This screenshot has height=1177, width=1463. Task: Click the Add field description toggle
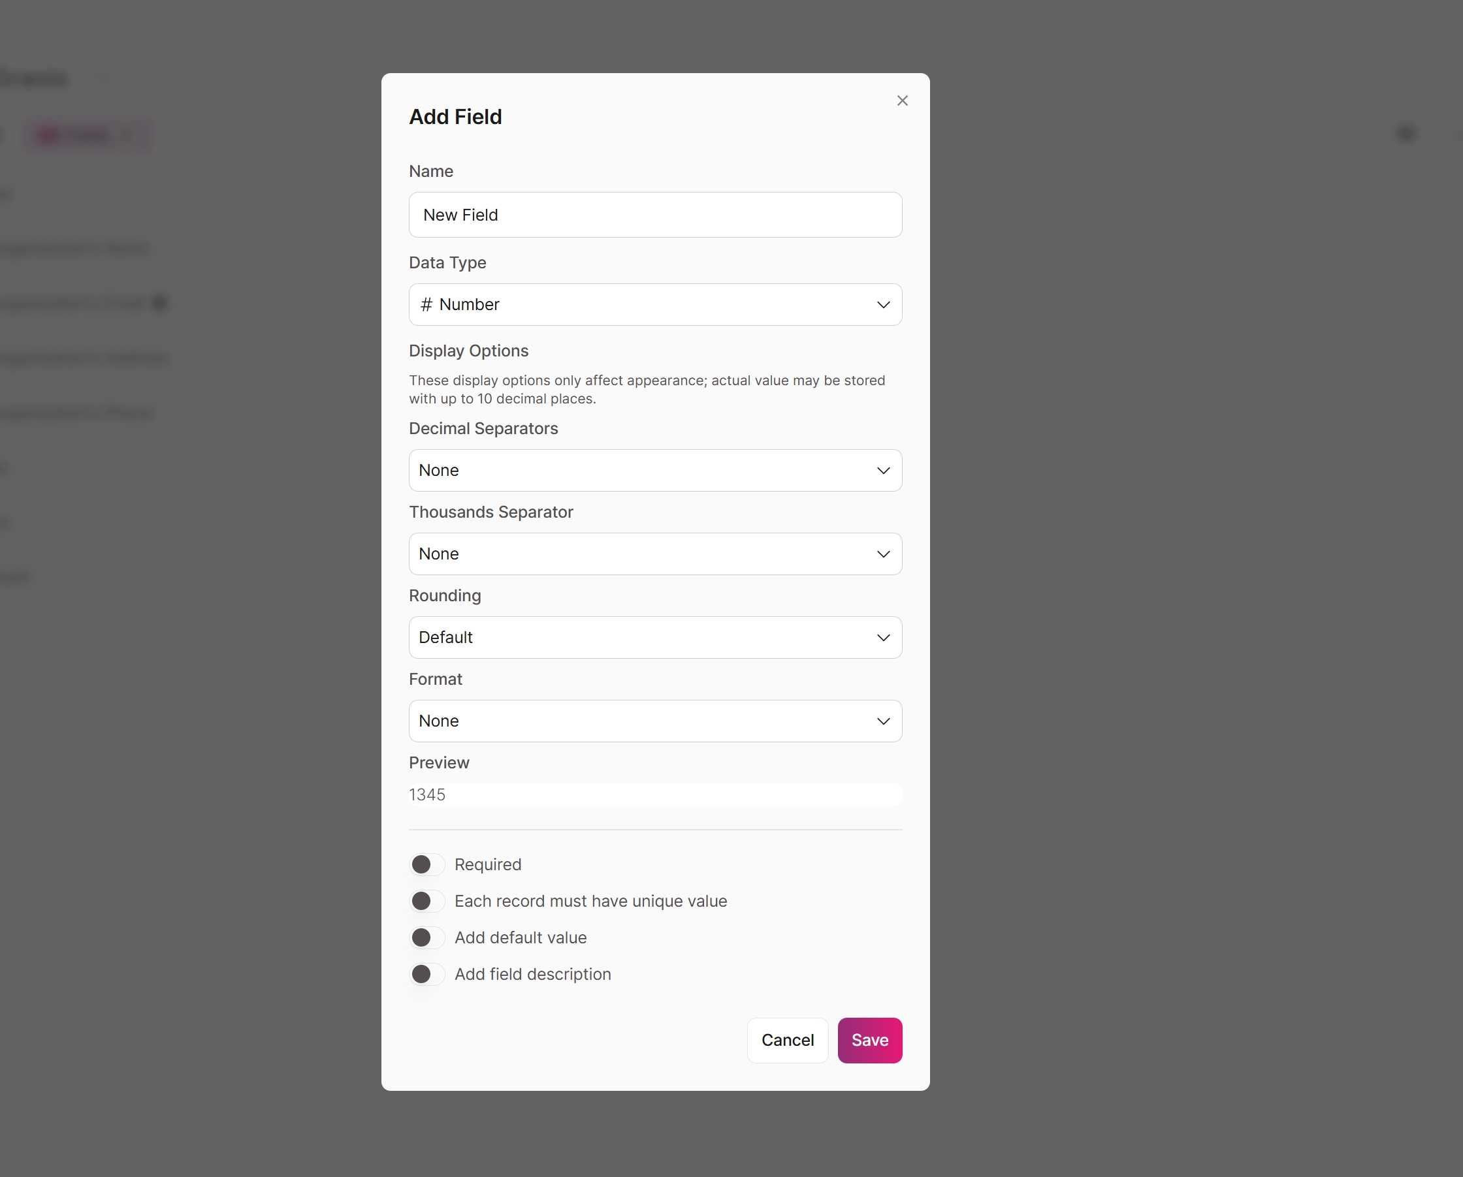click(x=424, y=974)
